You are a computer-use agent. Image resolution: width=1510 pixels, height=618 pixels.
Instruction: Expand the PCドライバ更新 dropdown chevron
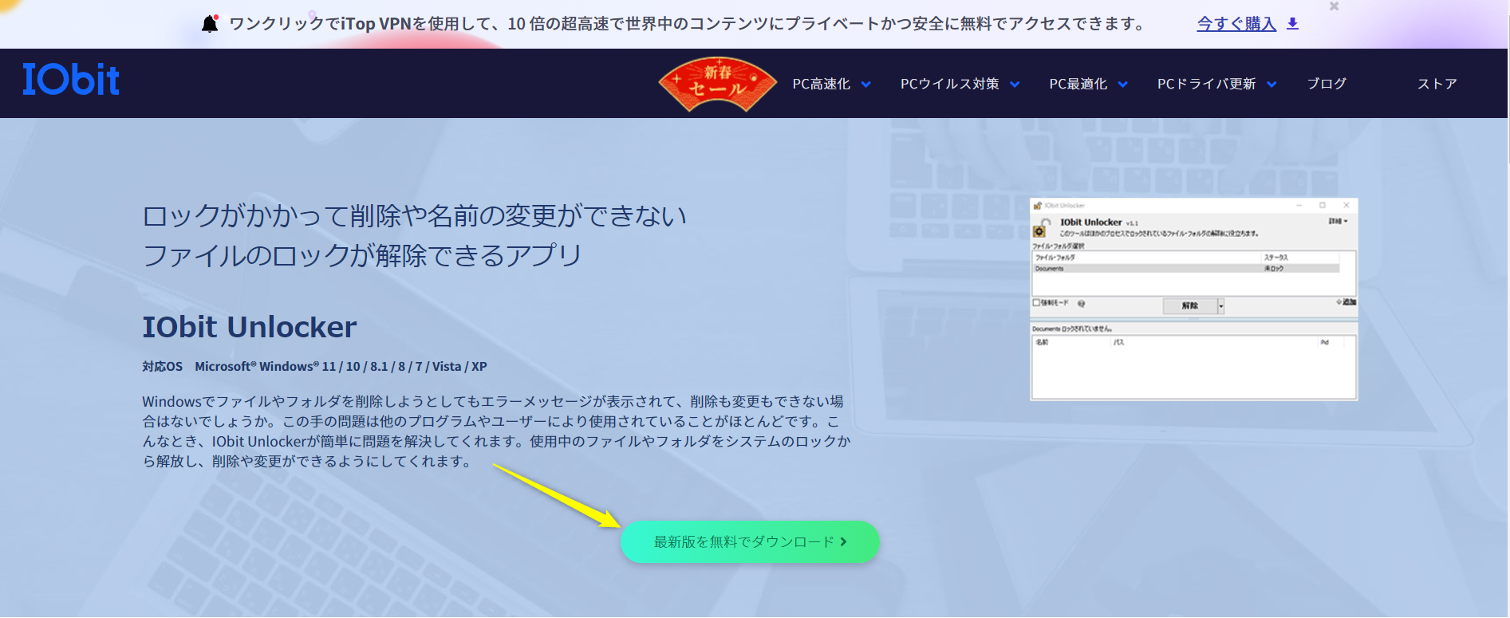pos(1271,85)
